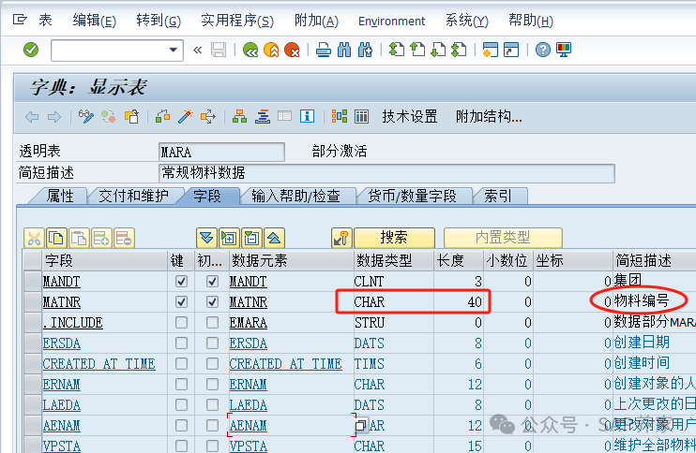Click the Find Next binoculars icon
Viewport: 696px width, 453px height.
point(365,50)
